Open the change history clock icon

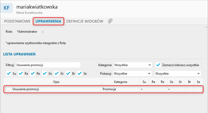(x=110, y=21)
